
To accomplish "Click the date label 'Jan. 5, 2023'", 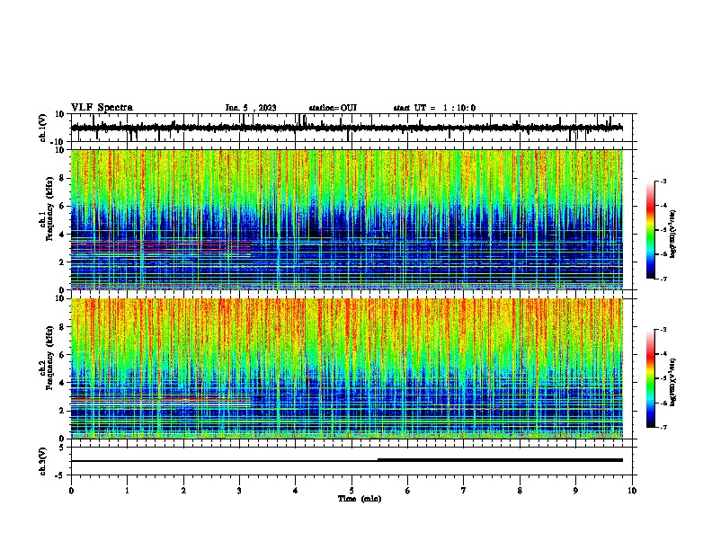I will point(251,108).
